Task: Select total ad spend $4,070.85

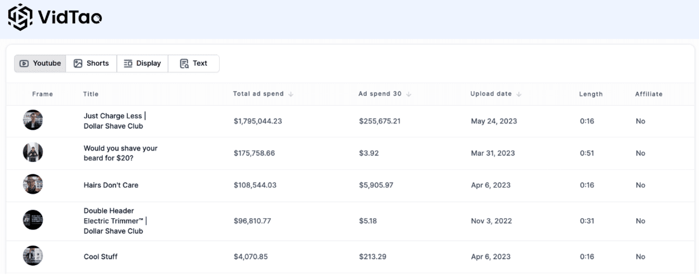Action: 250,257
